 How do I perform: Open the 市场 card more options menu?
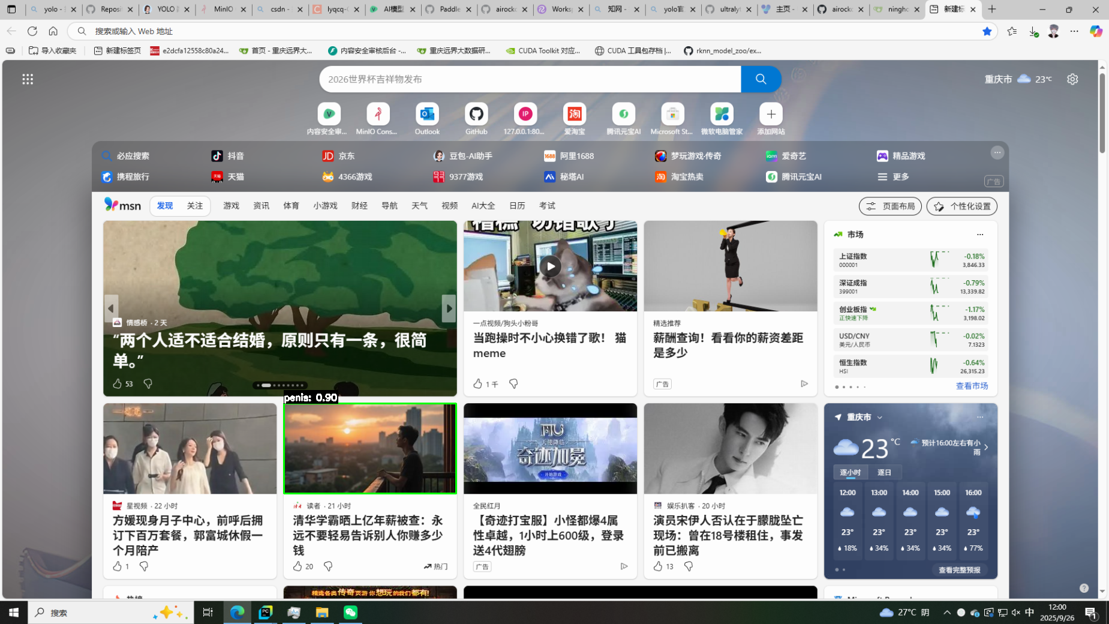click(x=980, y=235)
